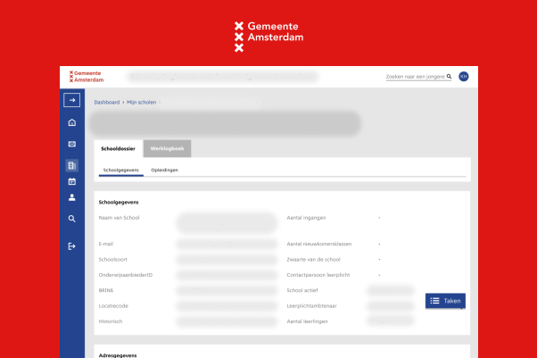Select the Schooldossier tab
Screen dimensions: 537x358
pos(118,148)
